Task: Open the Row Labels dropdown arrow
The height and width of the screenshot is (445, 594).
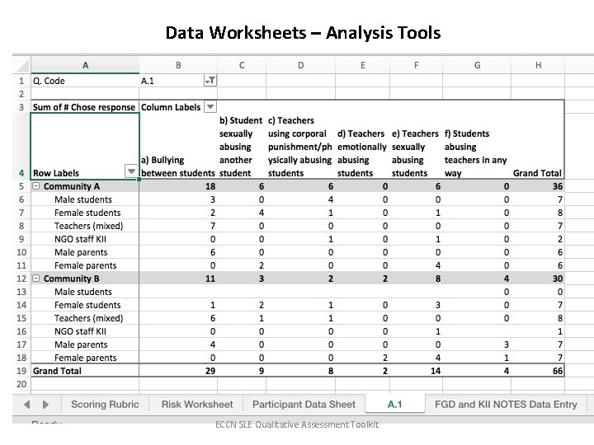Action: (x=130, y=171)
